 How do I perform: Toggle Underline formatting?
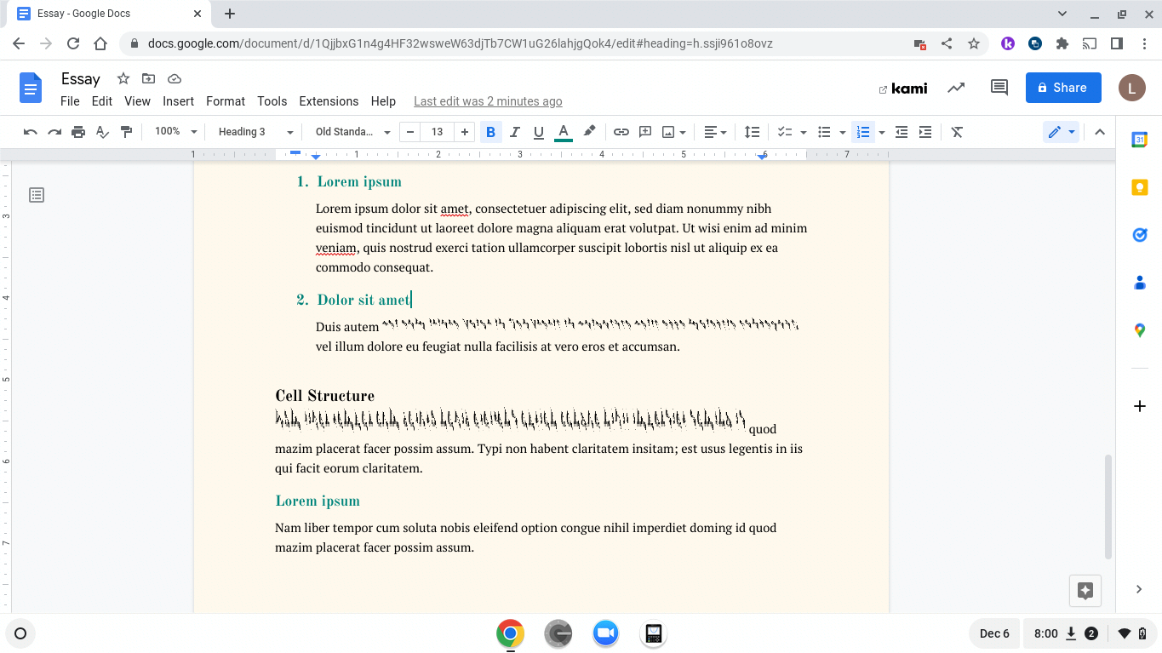[538, 132]
